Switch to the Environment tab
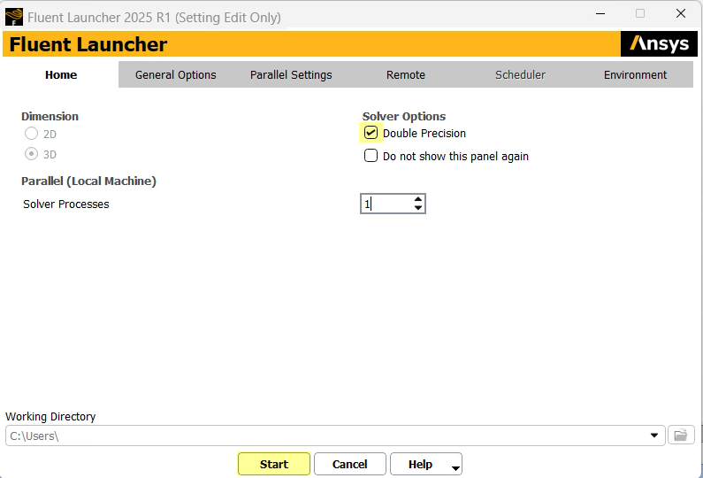 click(635, 75)
